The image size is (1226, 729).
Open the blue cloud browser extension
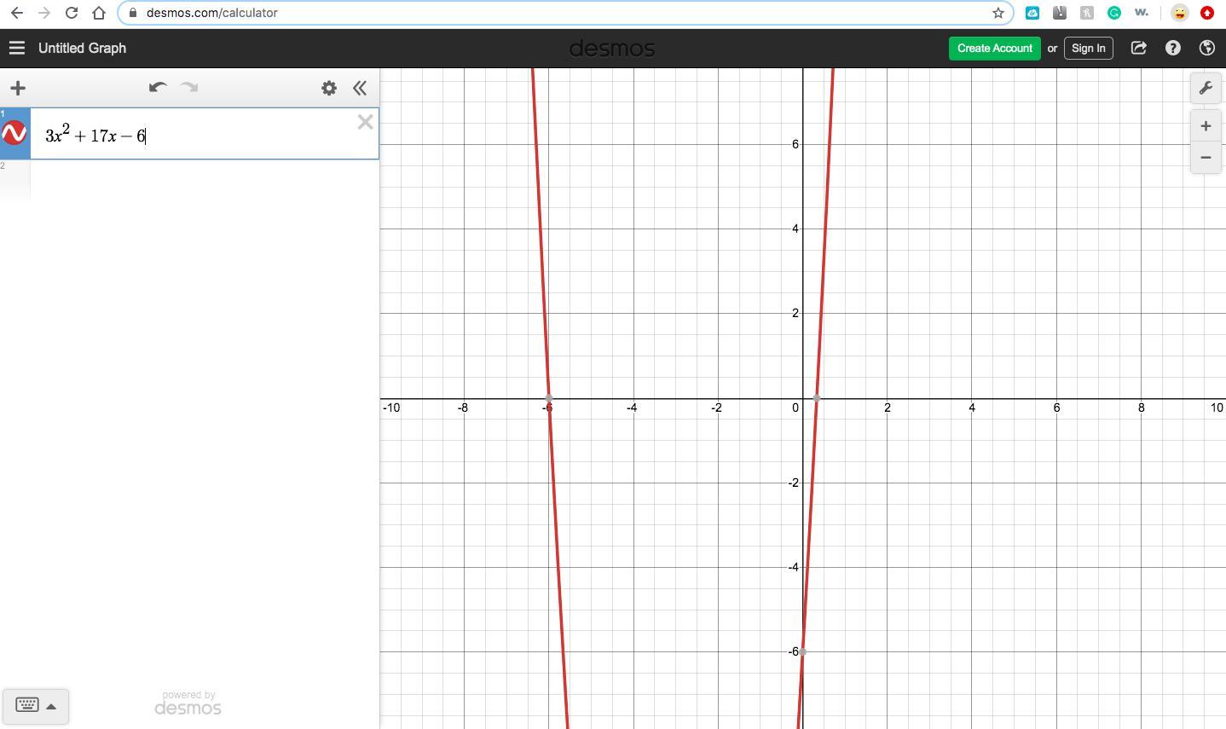tap(1032, 13)
